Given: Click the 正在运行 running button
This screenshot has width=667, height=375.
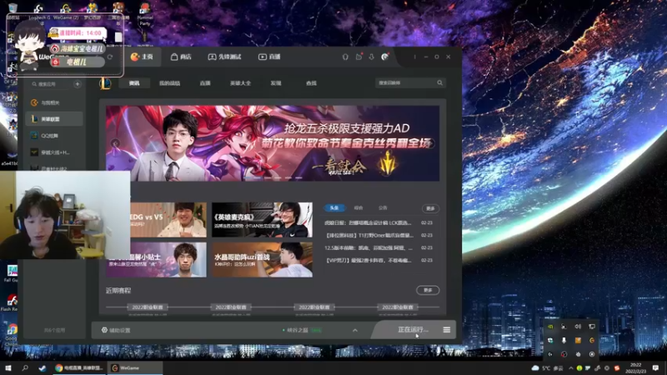Looking at the screenshot, I should 413,329.
